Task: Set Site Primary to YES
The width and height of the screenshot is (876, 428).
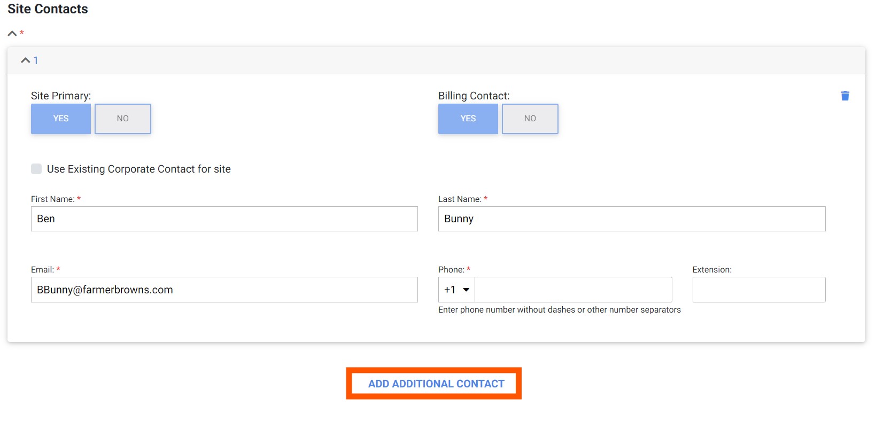Action: pyautogui.click(x=61, y=119)
